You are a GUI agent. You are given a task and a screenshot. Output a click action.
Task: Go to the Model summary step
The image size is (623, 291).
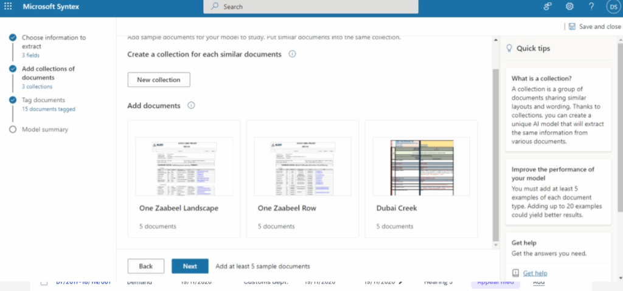[45, 129]
